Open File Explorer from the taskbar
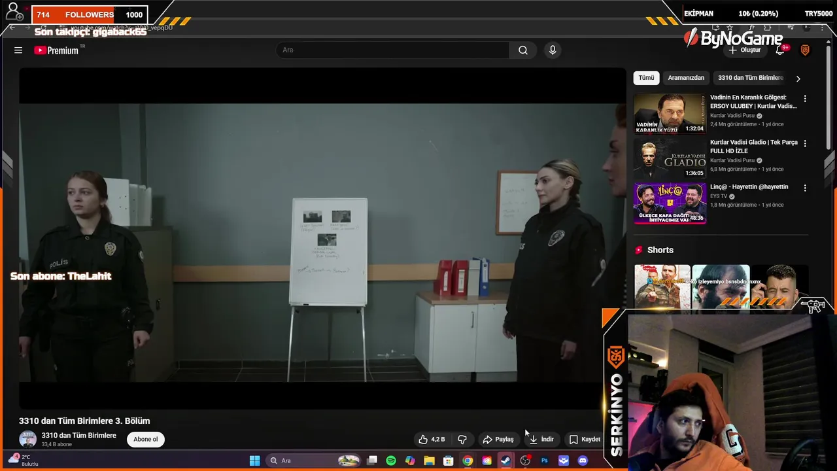 point(429,461)
